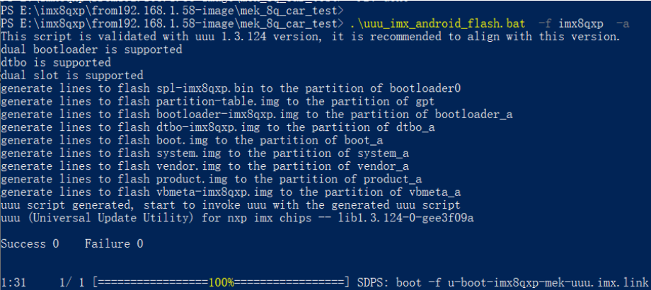This screenshot has height=290, width=651.
Task: Click the vendor.img to vendor_a line
Action: coord(205,166)
